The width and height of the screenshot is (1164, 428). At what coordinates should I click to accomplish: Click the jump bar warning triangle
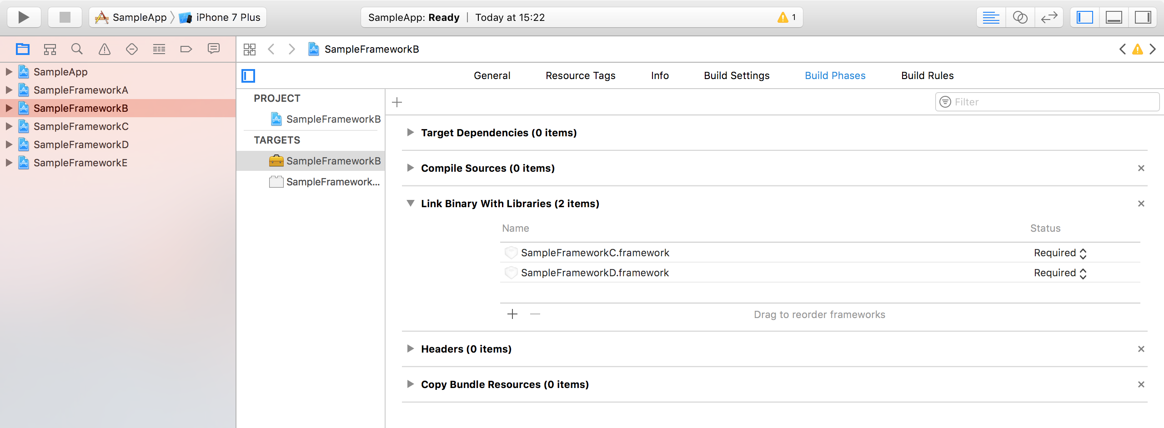1138,49
